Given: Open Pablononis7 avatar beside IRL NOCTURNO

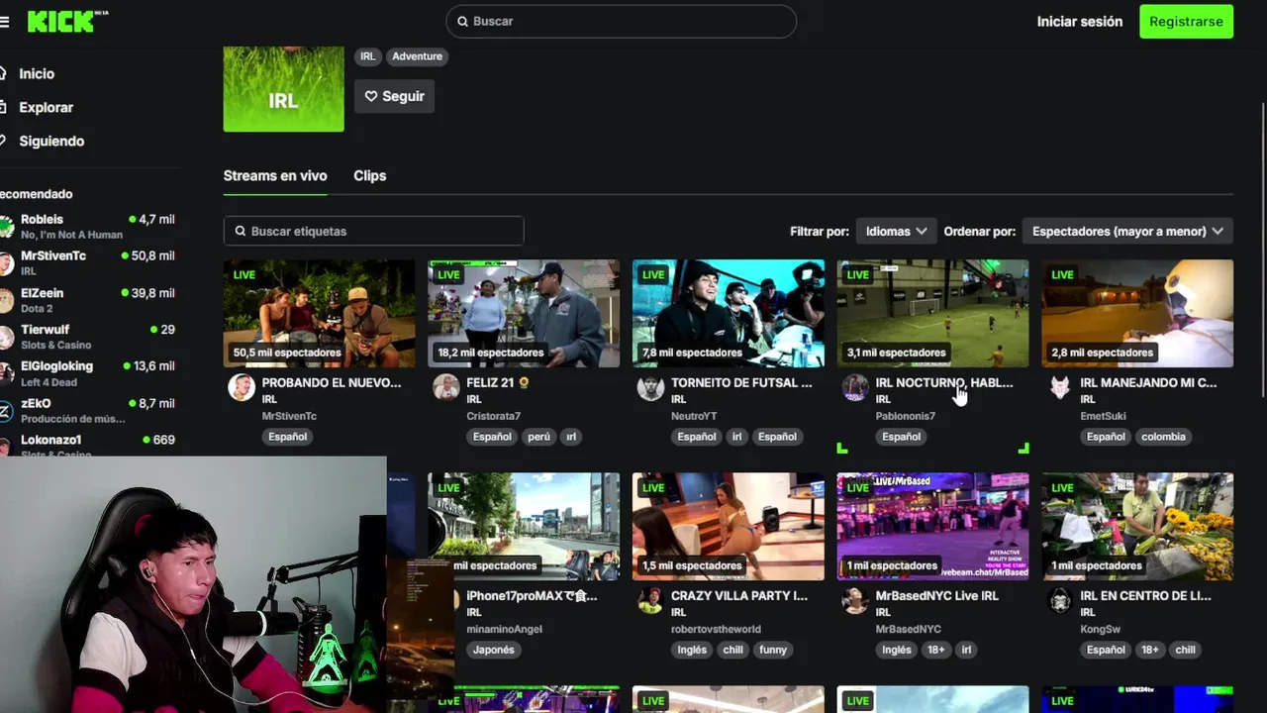Looking at the screenshot, I should point(855,387).
